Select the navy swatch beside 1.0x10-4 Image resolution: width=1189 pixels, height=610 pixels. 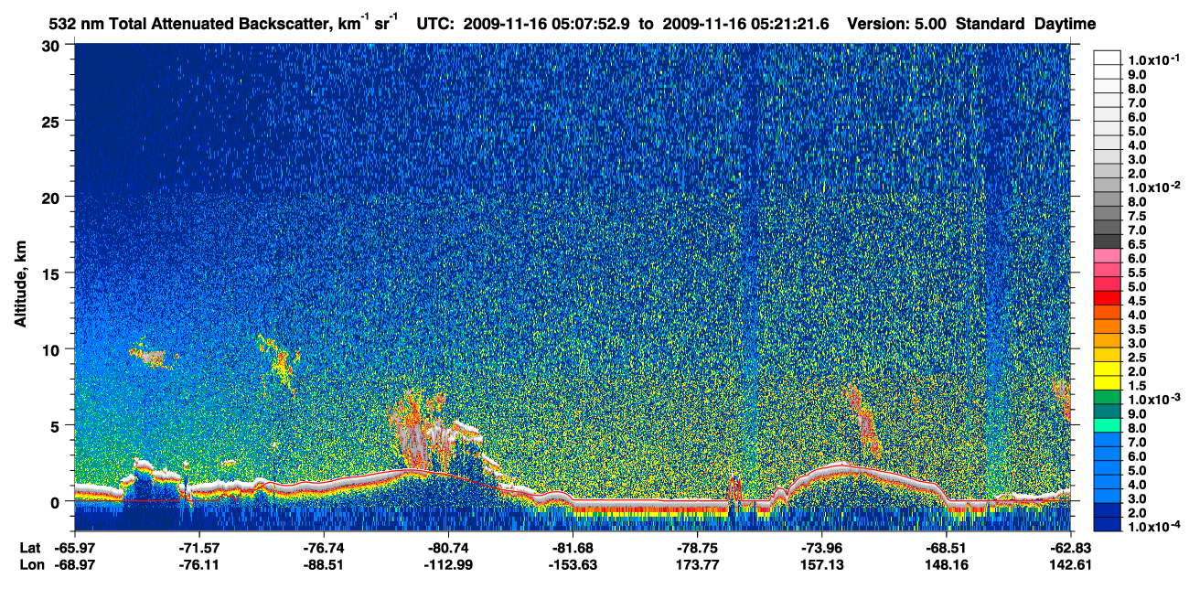click(x=1108, y=526)
